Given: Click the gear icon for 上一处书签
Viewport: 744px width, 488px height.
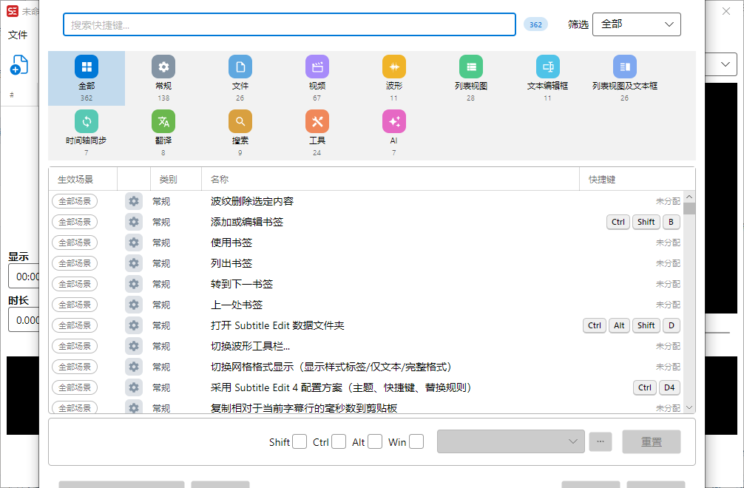Looking at the screenshot, I should 134,305.
